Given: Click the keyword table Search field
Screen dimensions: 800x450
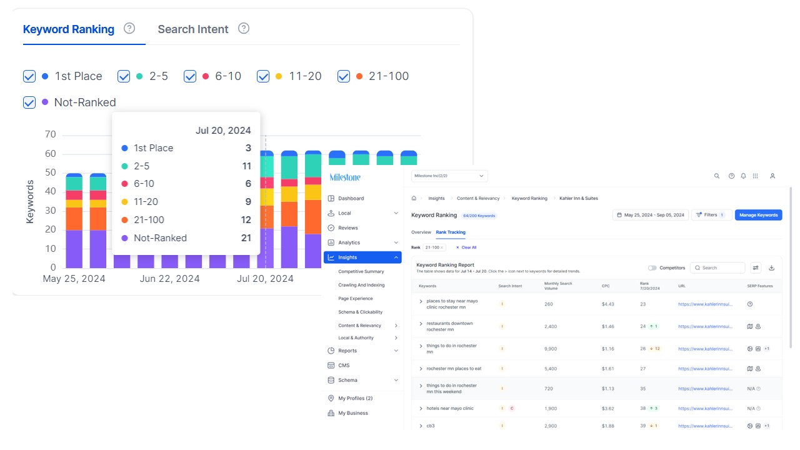Looking at the screenshot, I should point(717,267).
